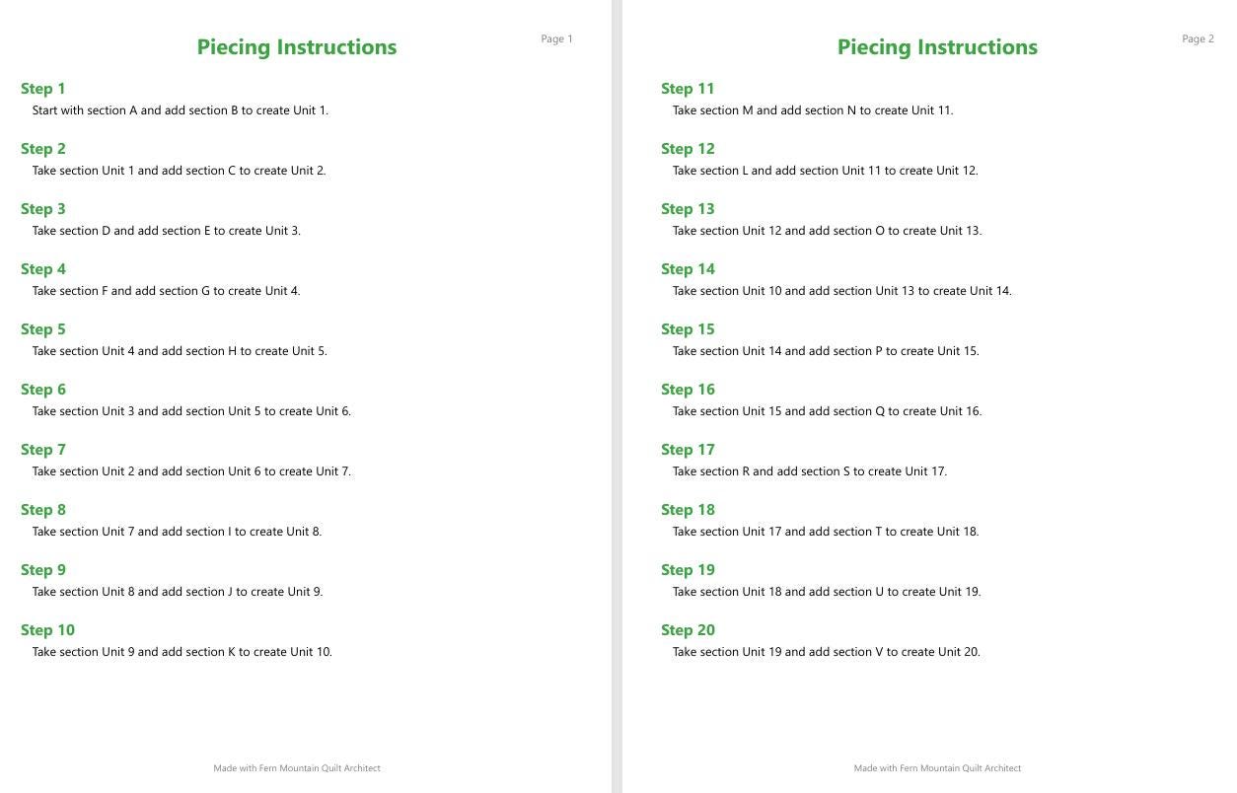The image size is (1237, 793).
Task: Click the Step 20 heading
Action: 688,630
